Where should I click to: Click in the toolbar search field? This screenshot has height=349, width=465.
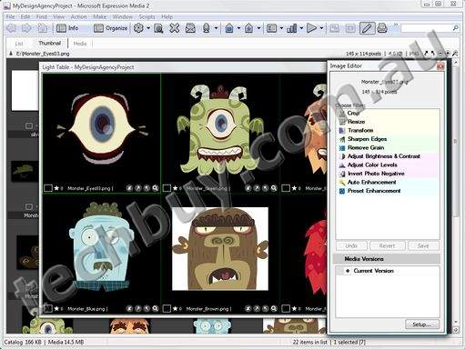tap(427, 28)
